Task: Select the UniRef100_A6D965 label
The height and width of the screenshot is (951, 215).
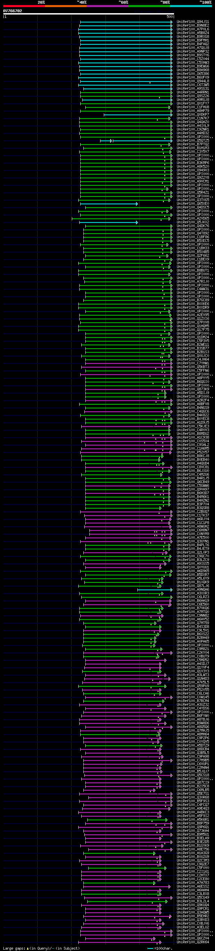Action: click(x=192, y=571)
